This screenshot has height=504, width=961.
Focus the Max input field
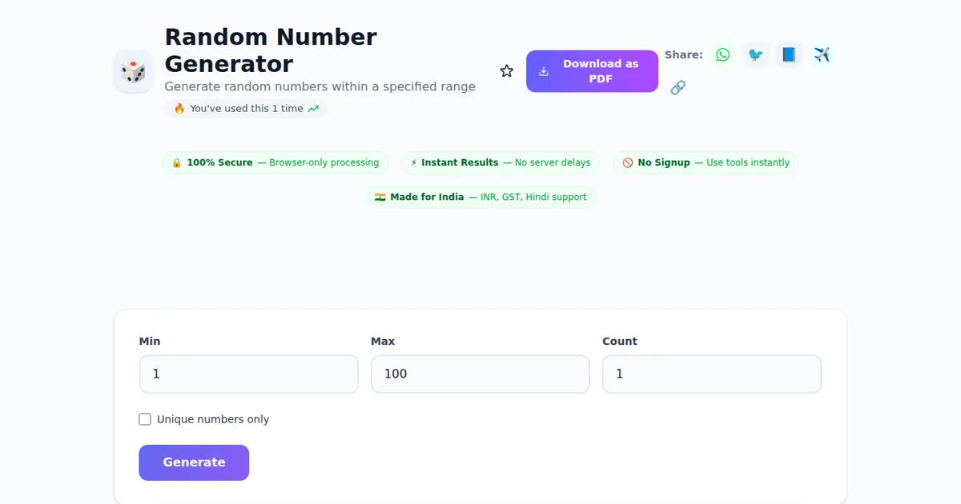pyautogui.click(x=480, y=374)
